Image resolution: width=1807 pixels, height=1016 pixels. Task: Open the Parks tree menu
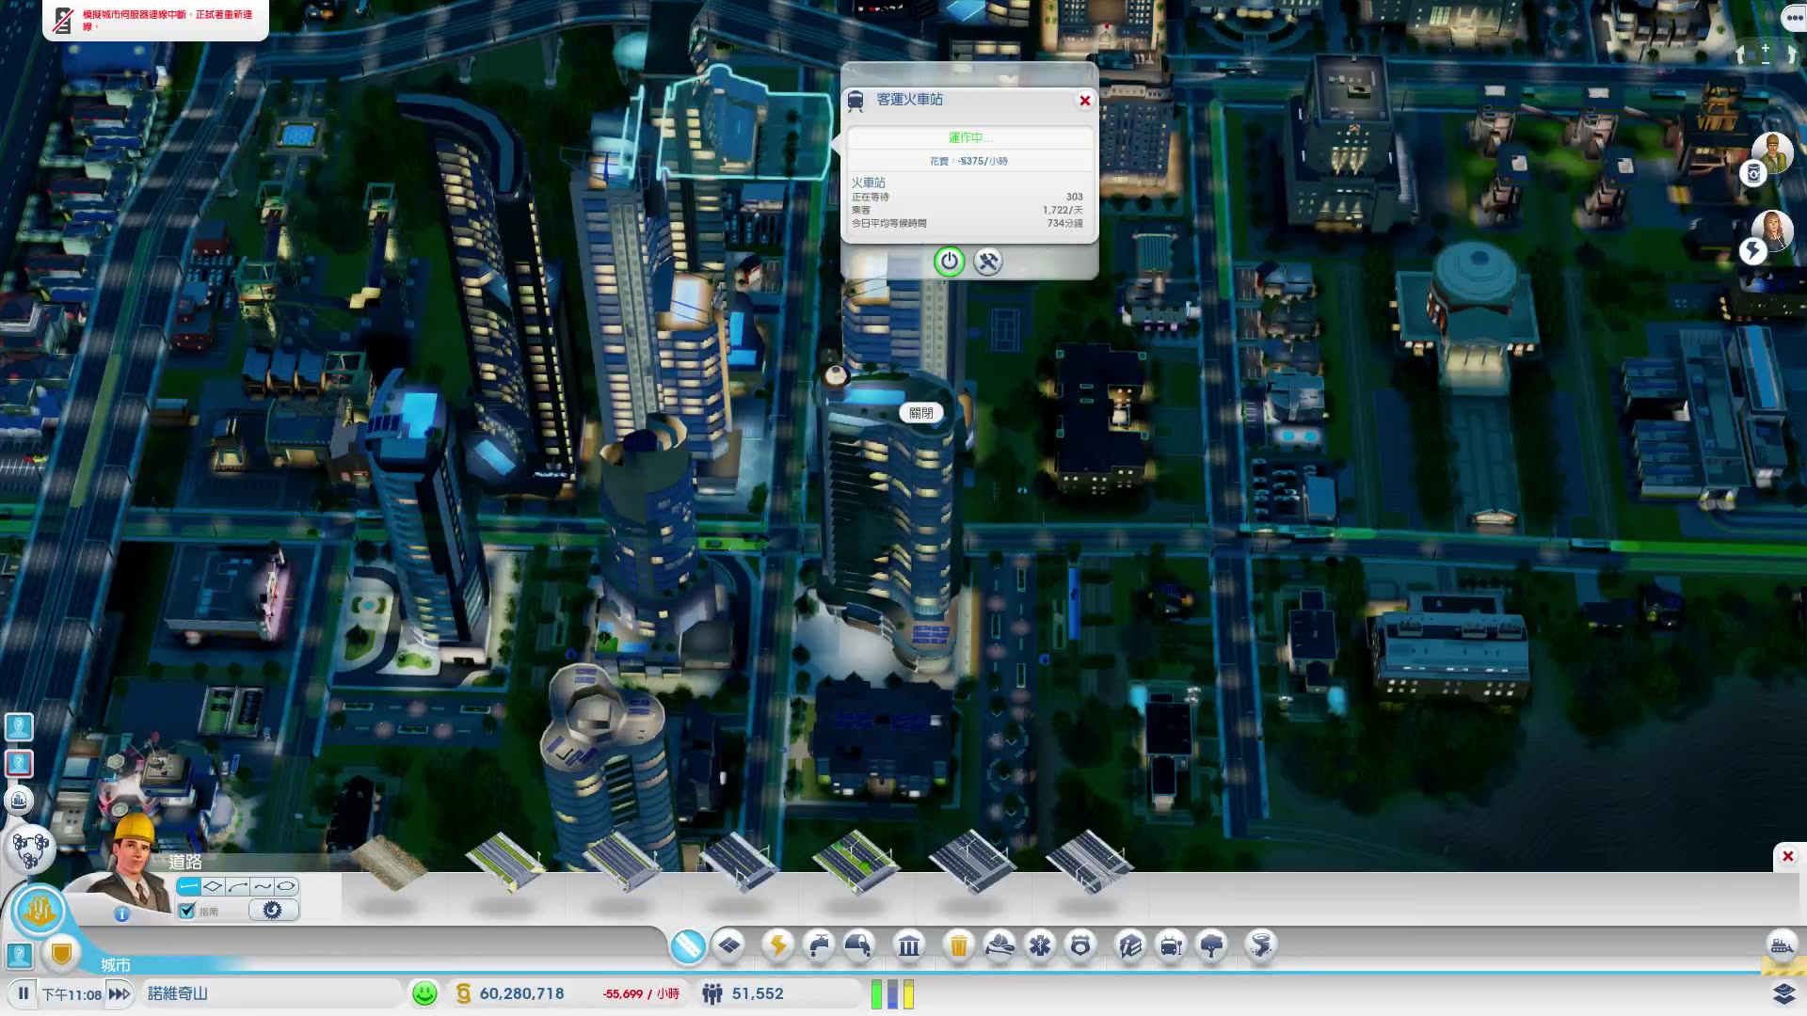pos(1212,945)
